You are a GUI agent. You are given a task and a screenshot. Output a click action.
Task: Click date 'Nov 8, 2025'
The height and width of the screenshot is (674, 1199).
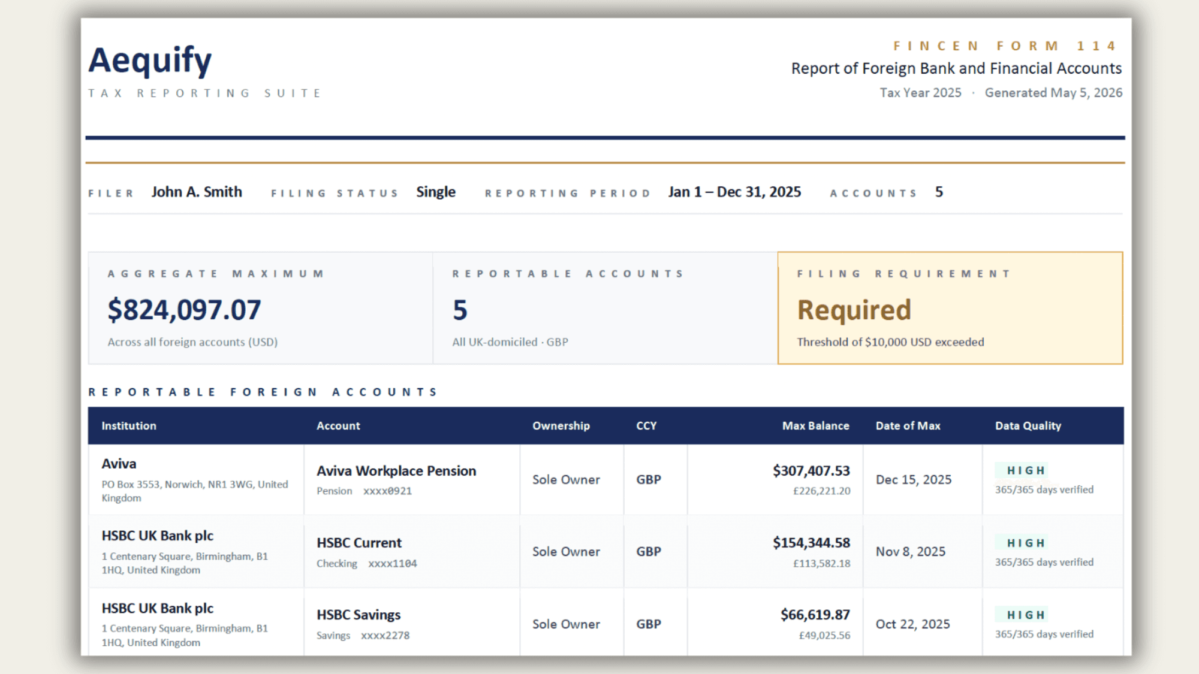[911, 552]
